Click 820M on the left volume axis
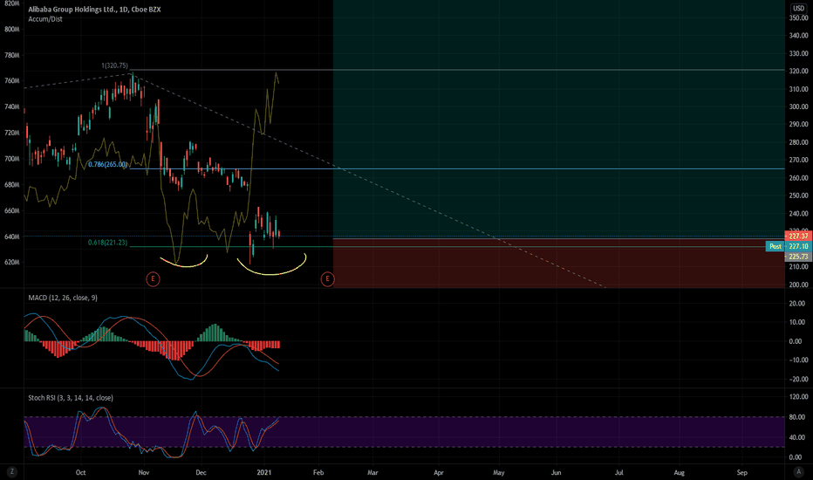 point(11,3)
